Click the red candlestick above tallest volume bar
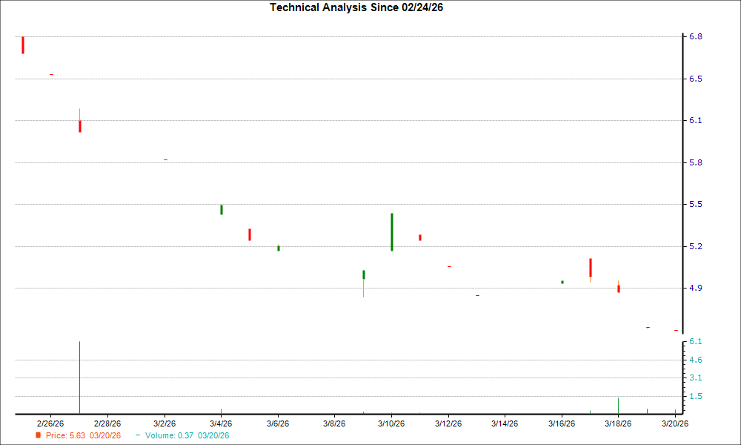 point(79,126)
